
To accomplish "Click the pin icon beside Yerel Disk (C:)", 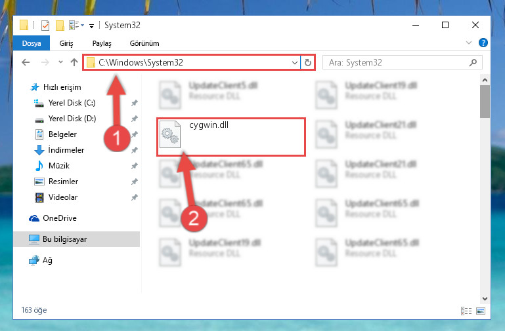I will pyautogui.click(x=135, y=103).
